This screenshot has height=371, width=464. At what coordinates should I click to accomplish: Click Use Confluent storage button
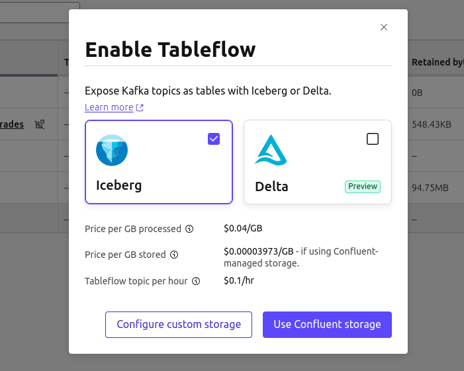(x=327, y=325)
